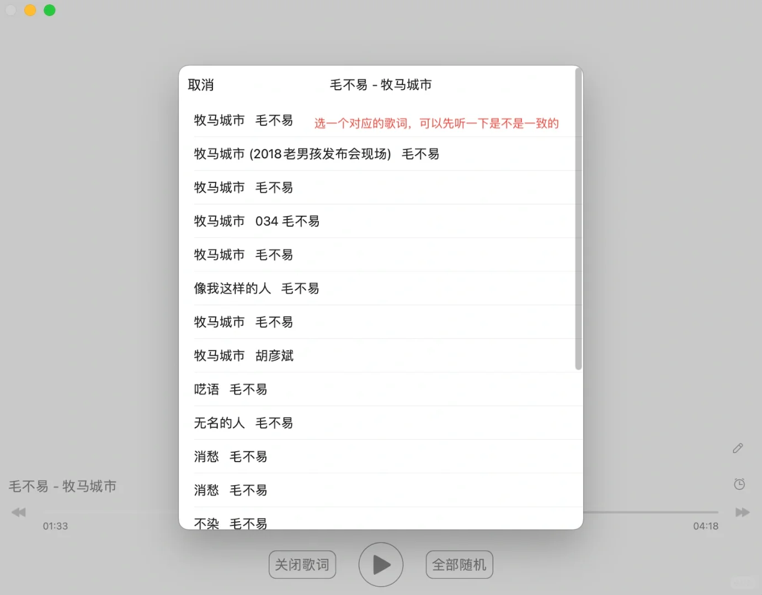Click the 毛不易 - 牧马城市 dialog title
The height and width of the screenshot is (595, 762).
coord(380,85)
